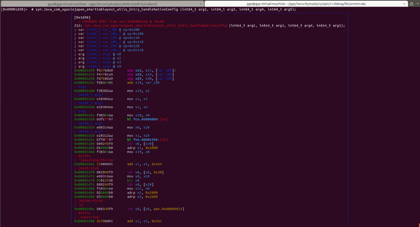The image size is (420, 227).
Task: Open a new terminal tab with the tab icon
Action: 412,3
